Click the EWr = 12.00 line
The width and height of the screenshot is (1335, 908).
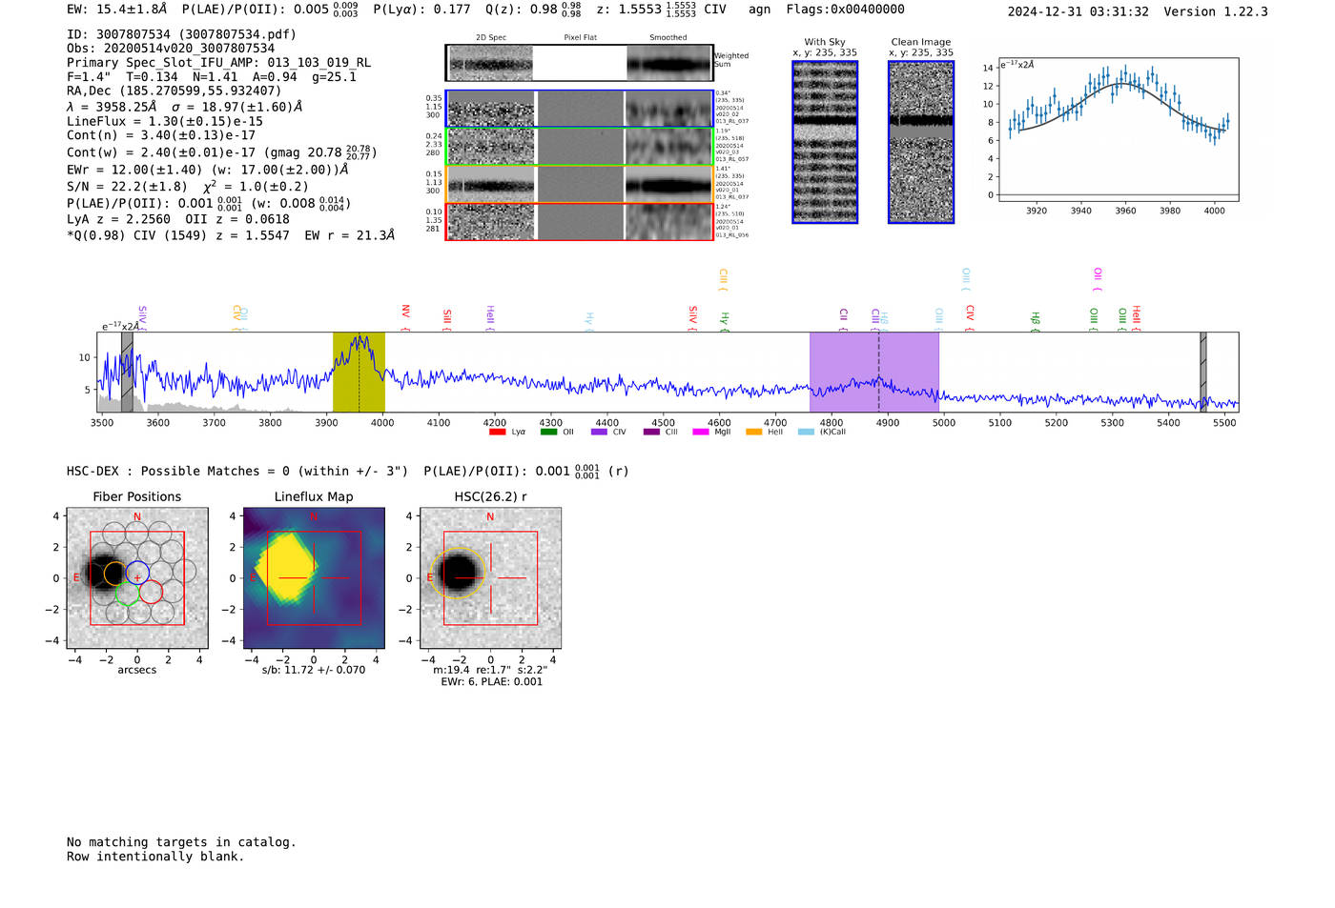pyautogui.click(x=208, y=170)
